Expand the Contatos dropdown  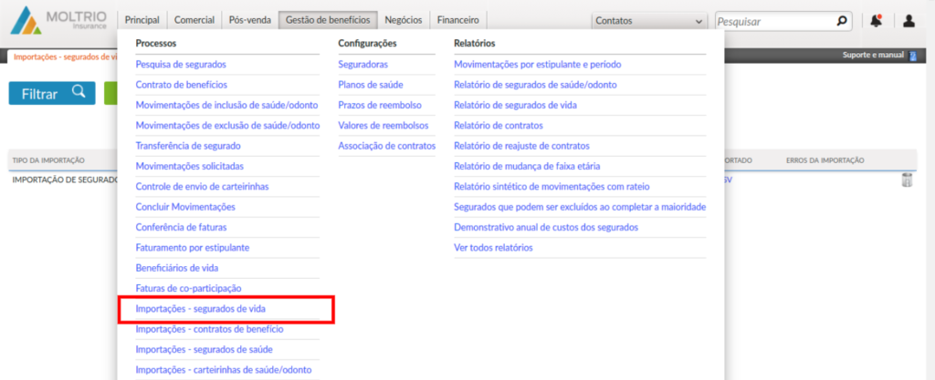[x=649, y=20]
